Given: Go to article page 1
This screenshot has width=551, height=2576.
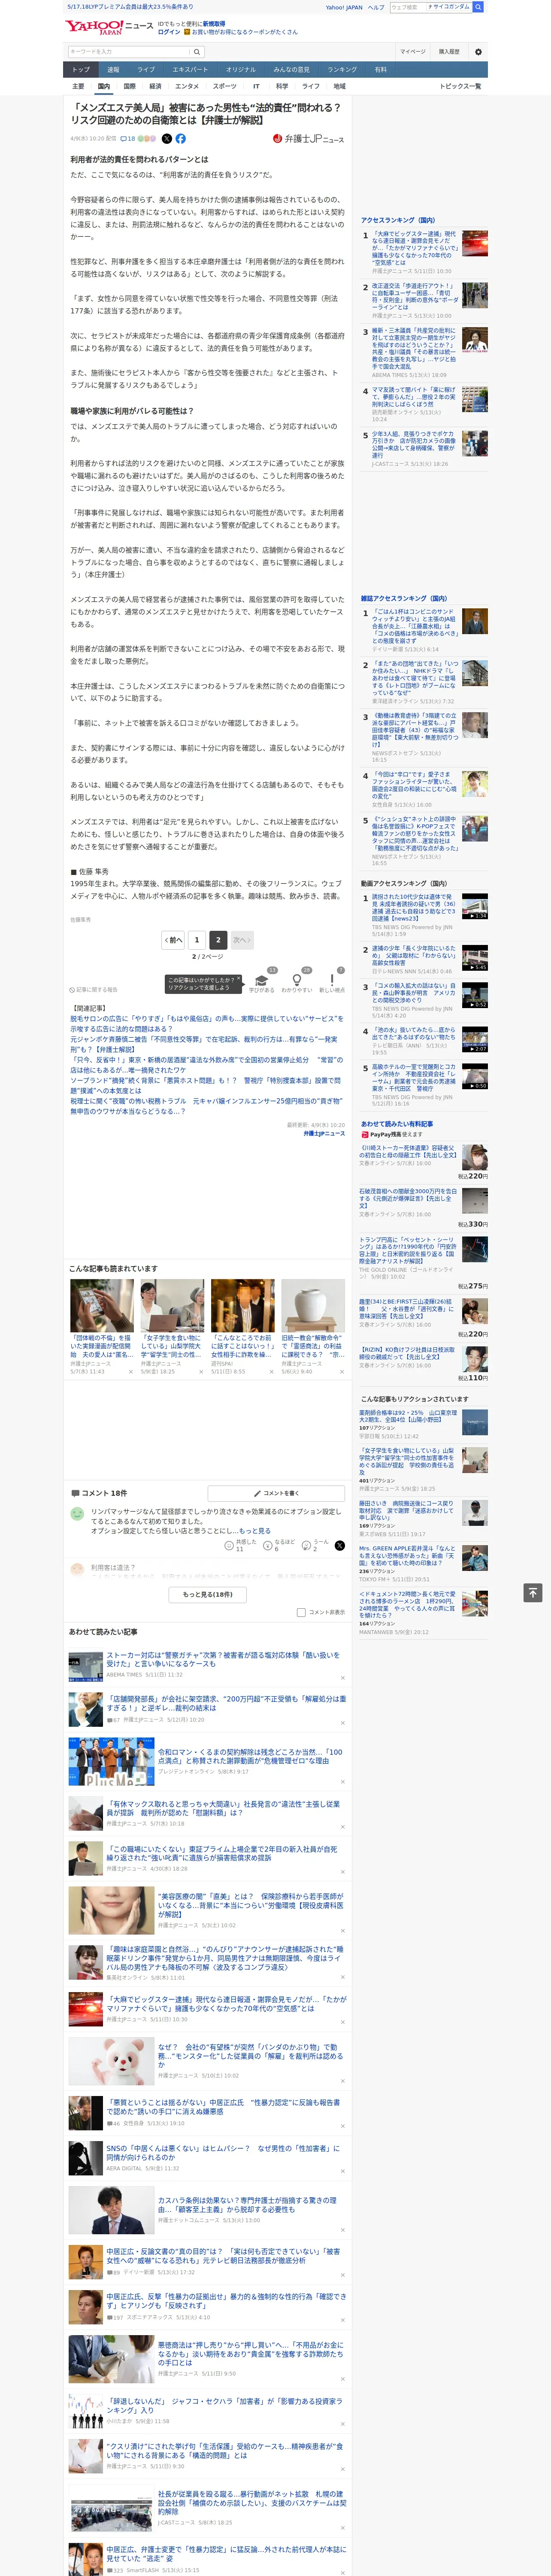Looking at the screenshot, I should coord(197,940).
